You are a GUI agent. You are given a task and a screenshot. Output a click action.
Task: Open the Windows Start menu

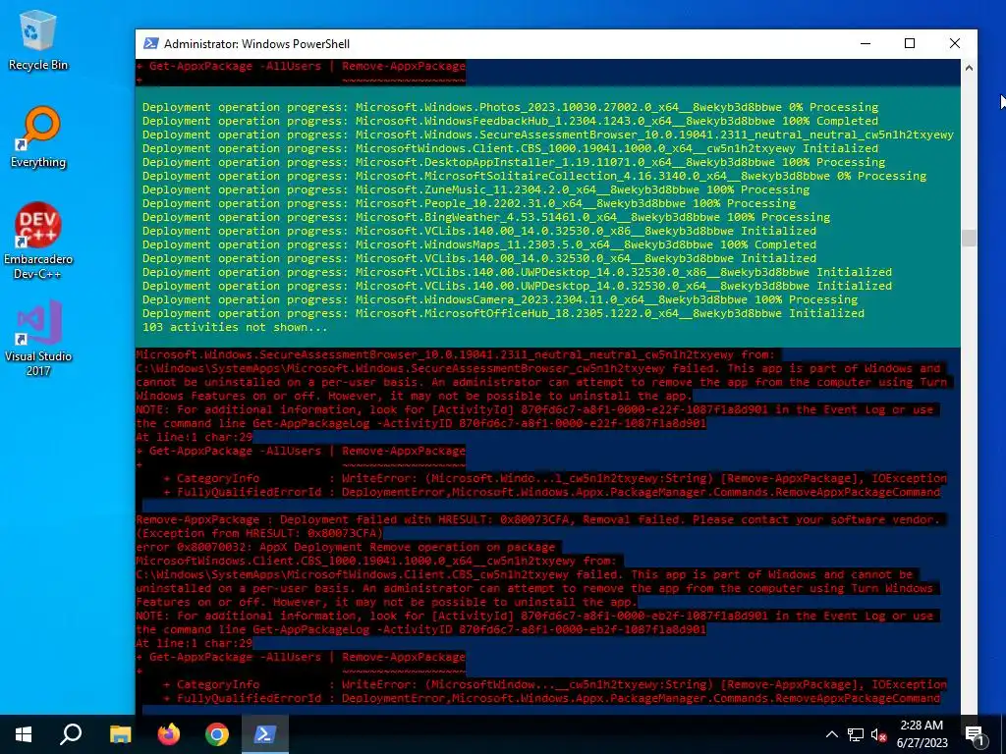tap(24, 734)
